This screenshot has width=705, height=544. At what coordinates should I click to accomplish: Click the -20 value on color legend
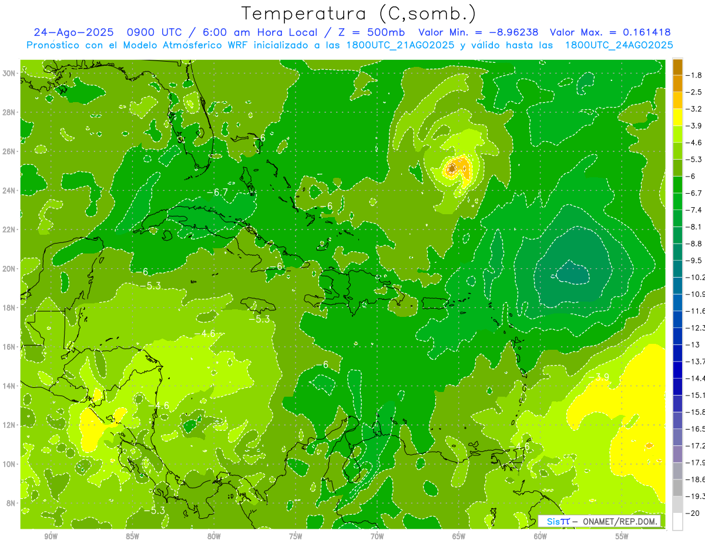point(693,513)
